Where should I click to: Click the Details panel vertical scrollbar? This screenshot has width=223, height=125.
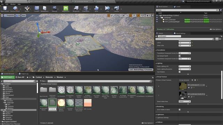point(222,85)
